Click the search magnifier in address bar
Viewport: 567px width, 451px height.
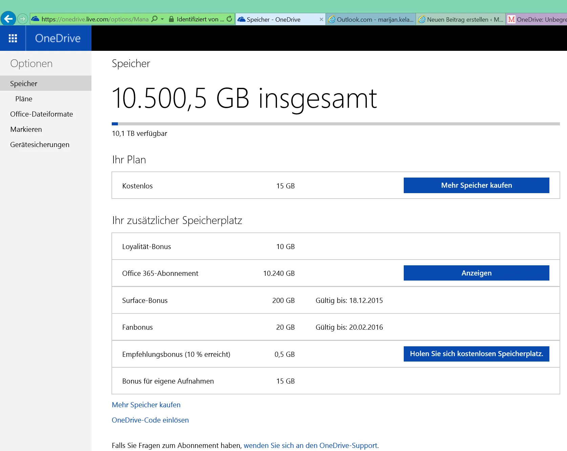pyautogui.click(x=154, y=19)
